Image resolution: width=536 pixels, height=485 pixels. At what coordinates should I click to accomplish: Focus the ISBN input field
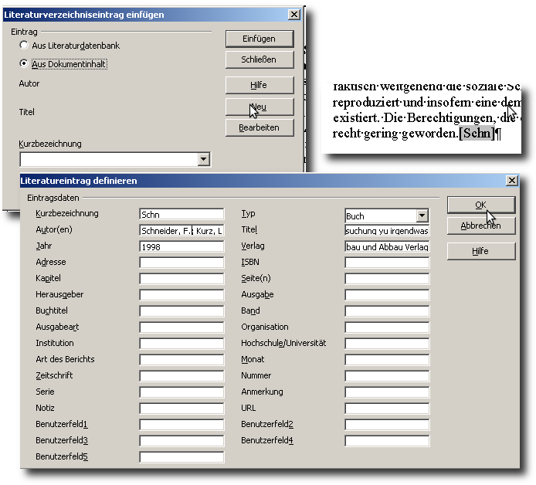[x=387, y=263]
